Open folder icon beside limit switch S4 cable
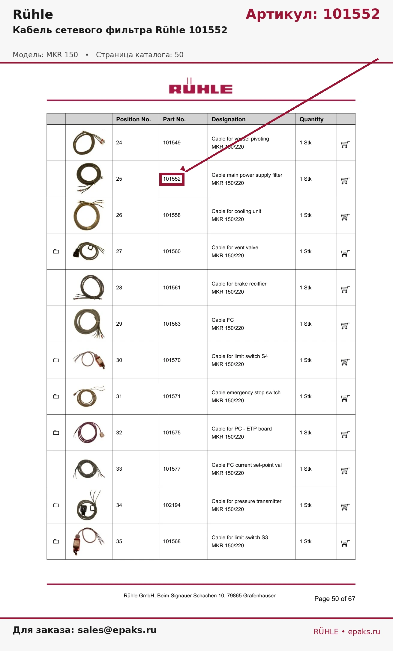 point(56,360)
